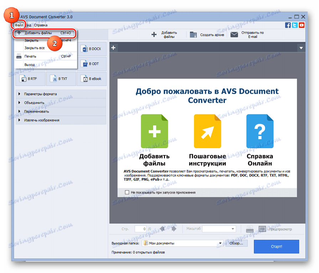Check Не показывать при запуске приложения
Screen dimensions: 319x273
[x=127, y=192]
